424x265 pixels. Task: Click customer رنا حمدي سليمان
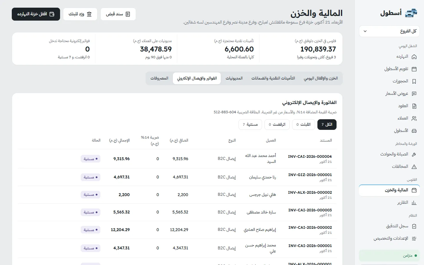(x=262, y=177)
